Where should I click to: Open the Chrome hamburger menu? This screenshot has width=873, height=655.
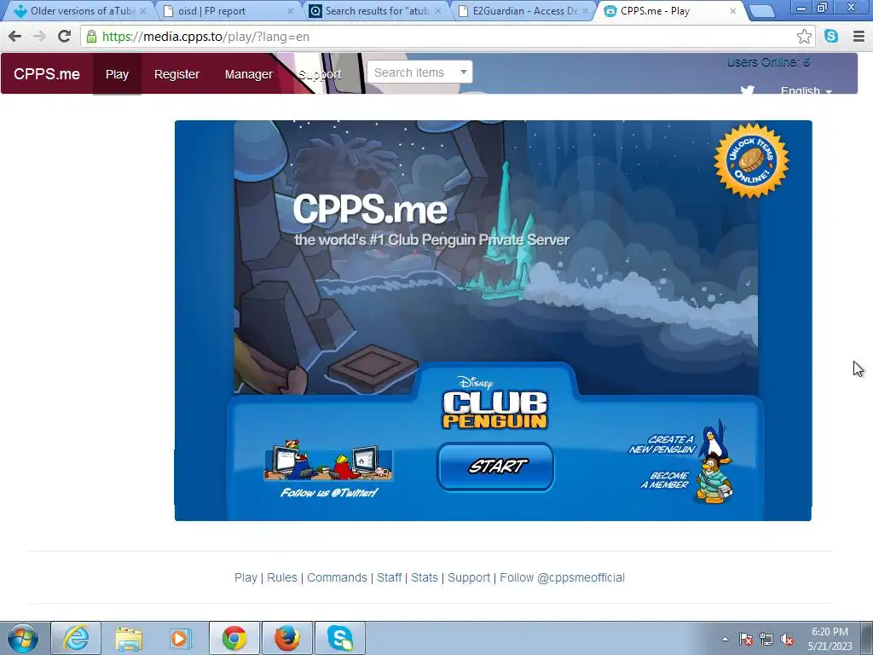[x=859, y=37]
